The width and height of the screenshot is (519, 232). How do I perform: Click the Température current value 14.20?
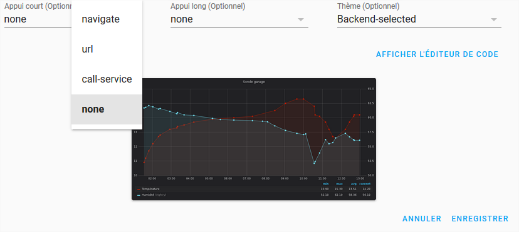[367, 189]
